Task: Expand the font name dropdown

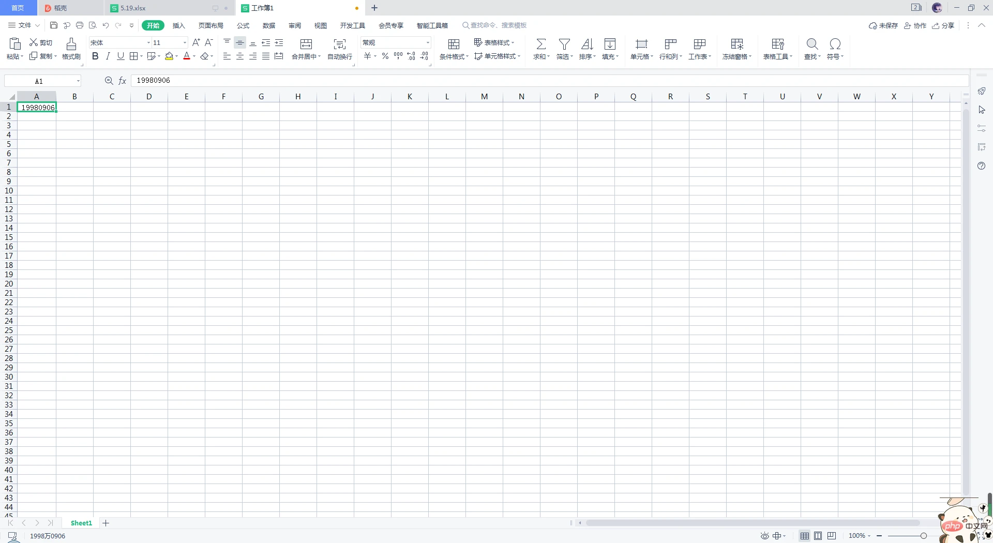Action: [x=148, y=42]
